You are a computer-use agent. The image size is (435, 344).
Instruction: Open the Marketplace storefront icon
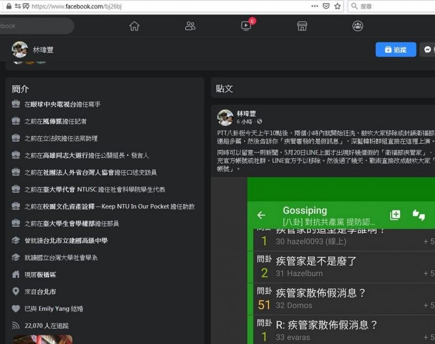click(302, 26)
